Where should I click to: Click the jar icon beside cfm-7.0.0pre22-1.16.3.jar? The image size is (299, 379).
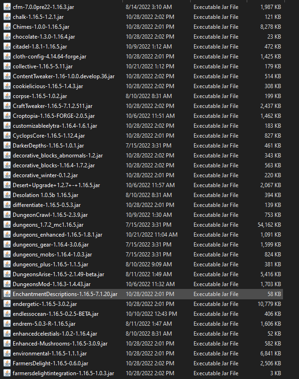click(7, 7)
